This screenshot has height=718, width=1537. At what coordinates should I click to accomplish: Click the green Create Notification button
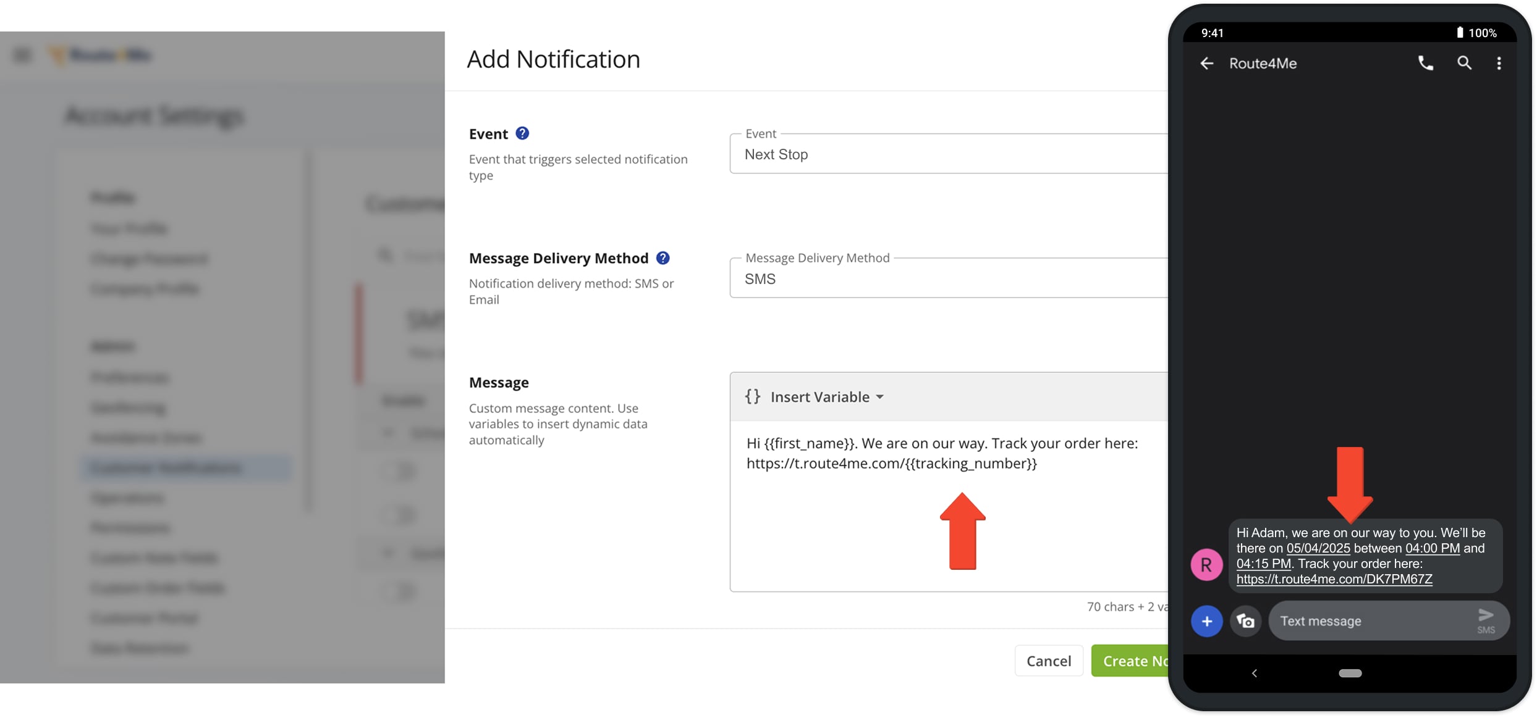click(x=1130, y=661)
